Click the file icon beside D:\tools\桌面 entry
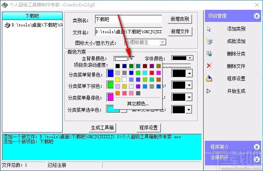This screenshot has width=263, height=171. point(7,25)
